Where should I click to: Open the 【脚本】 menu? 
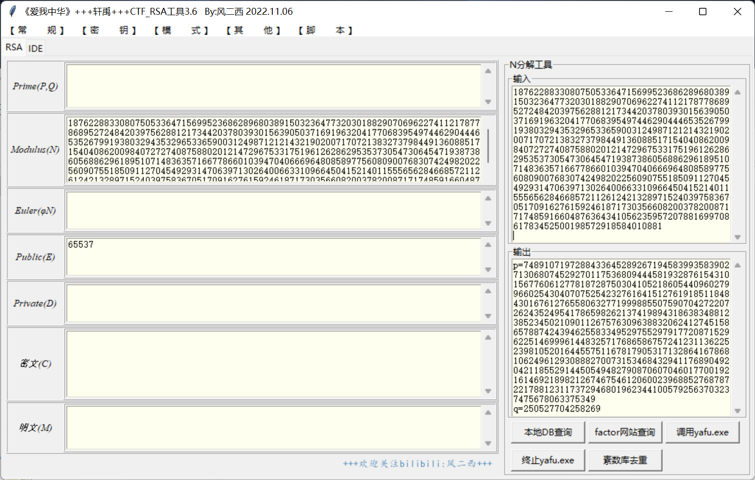click(326, 30)
